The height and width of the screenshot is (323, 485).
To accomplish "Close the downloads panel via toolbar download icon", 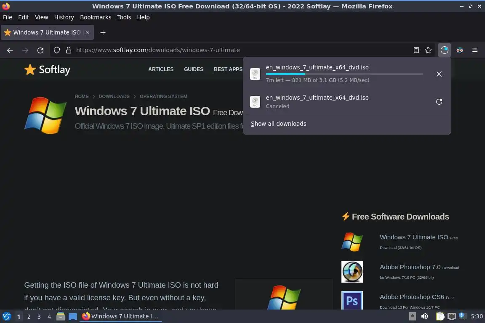I will (445, 50).
